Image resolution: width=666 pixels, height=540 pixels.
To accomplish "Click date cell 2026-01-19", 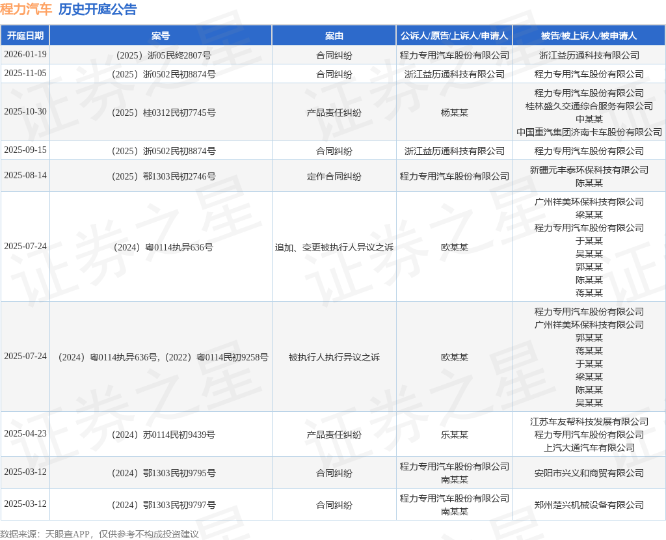I will (x=25, y=55).
